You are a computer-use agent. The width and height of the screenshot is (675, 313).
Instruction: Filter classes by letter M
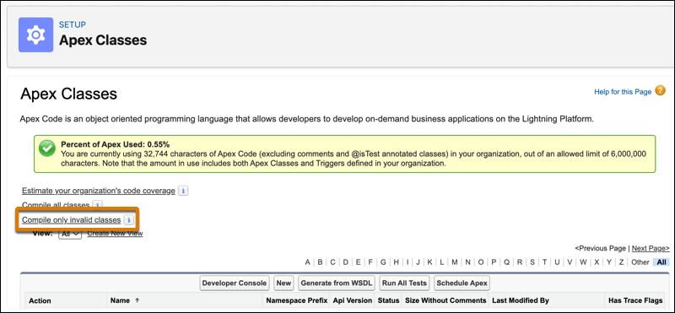point(455,262)
